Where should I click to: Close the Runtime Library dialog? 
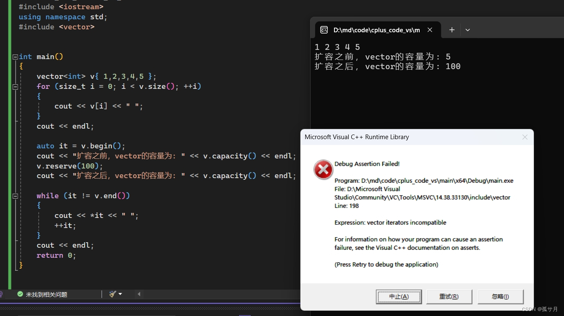coord(525,137)
